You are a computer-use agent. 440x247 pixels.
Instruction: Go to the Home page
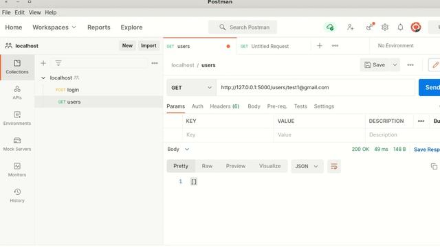click(14, 27)
